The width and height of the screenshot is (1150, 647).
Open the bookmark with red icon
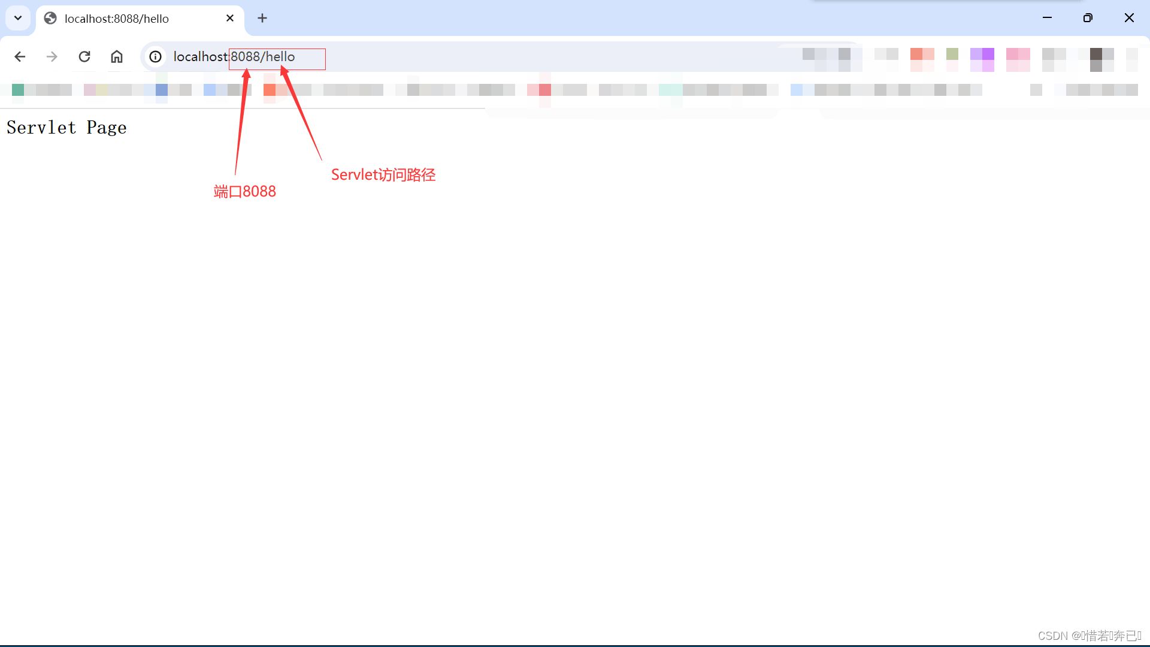click(544, 90)
